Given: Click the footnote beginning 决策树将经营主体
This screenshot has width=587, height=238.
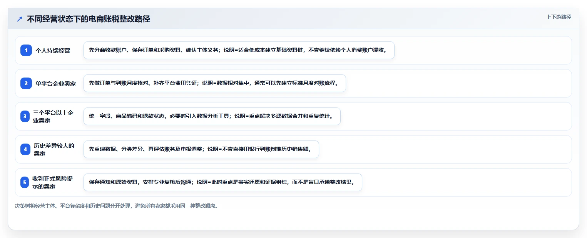Looking at the screenshot, I should pyautogui.click(x=117, y=206).
